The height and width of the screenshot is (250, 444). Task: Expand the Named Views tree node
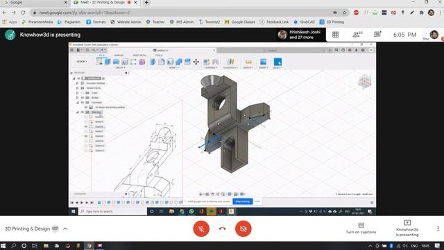[x=77, y=88]
